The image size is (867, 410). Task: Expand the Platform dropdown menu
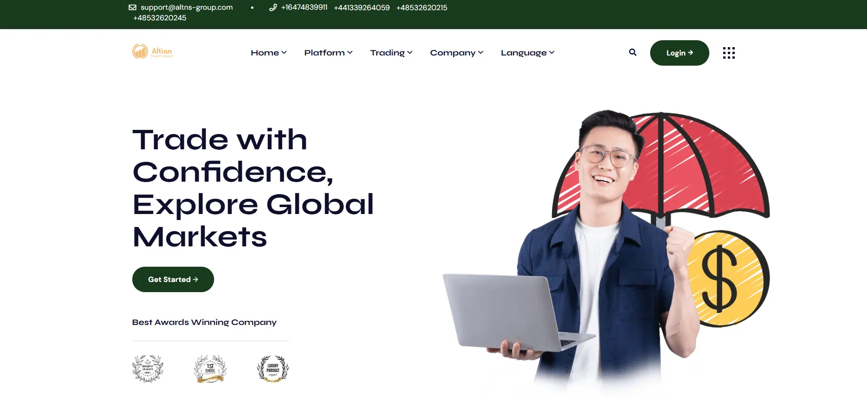tap(328, 53)
